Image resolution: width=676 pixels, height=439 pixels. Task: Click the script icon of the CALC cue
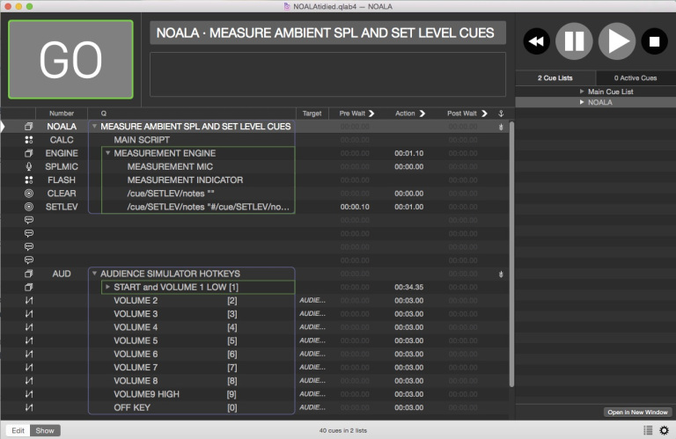[28, 140]
